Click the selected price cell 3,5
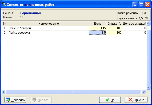 pos(98,33)
